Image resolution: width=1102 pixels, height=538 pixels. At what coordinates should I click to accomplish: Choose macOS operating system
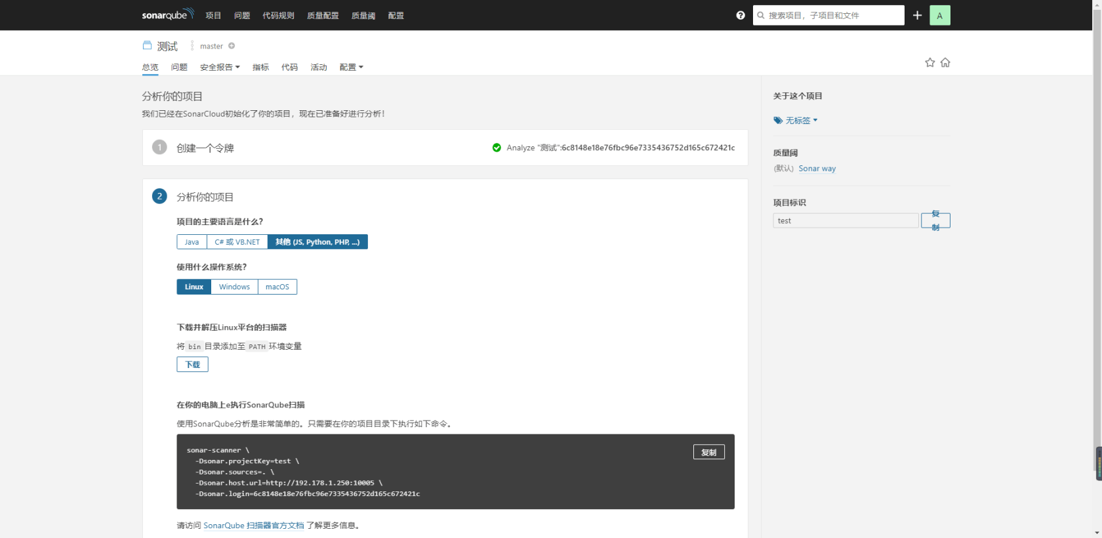pyautogui.click(x=277, y=287)
